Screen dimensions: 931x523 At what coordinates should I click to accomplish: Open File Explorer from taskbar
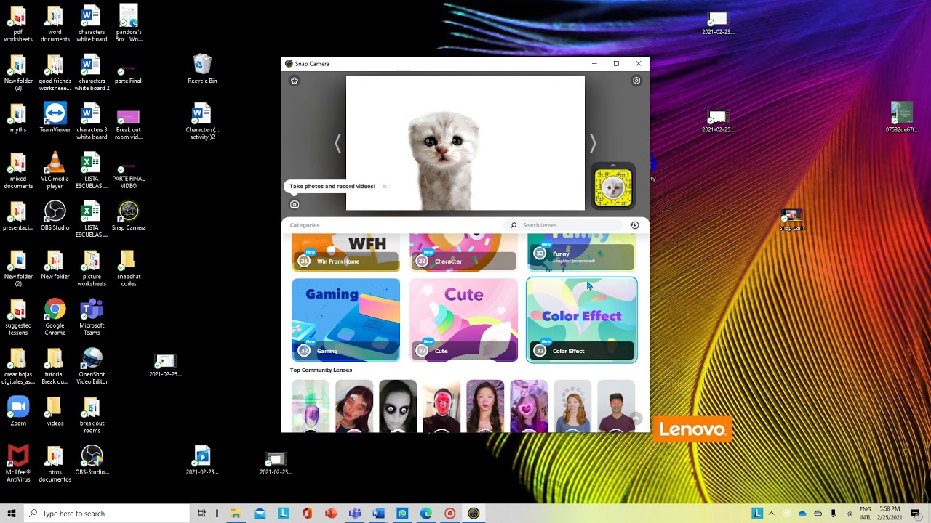tap(236, 514)
